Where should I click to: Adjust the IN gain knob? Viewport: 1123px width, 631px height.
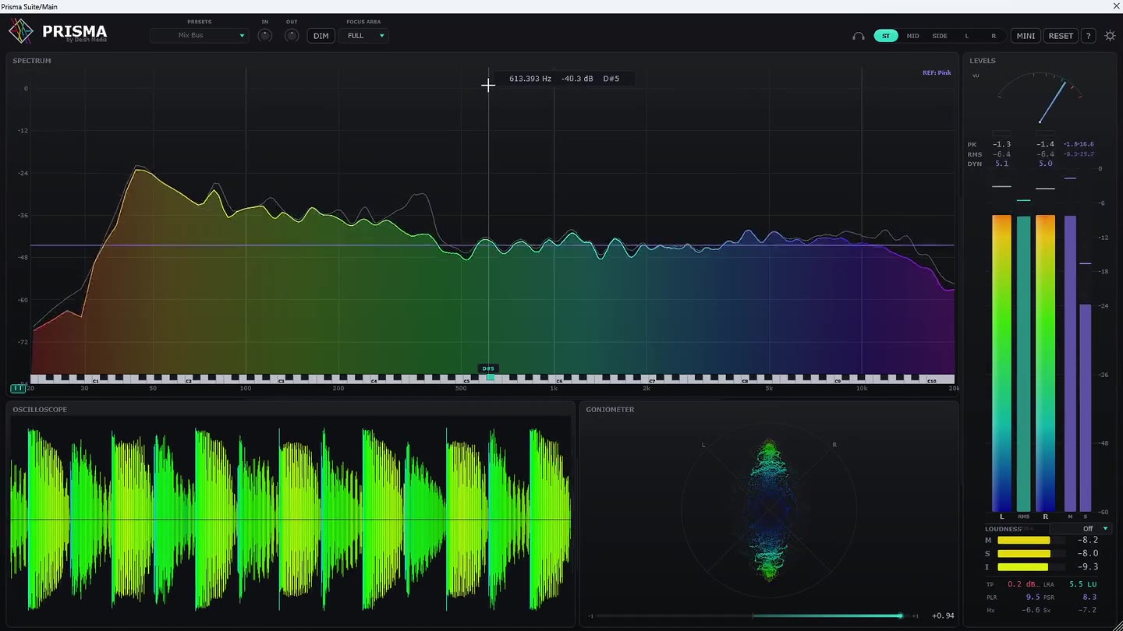(265, 36)
